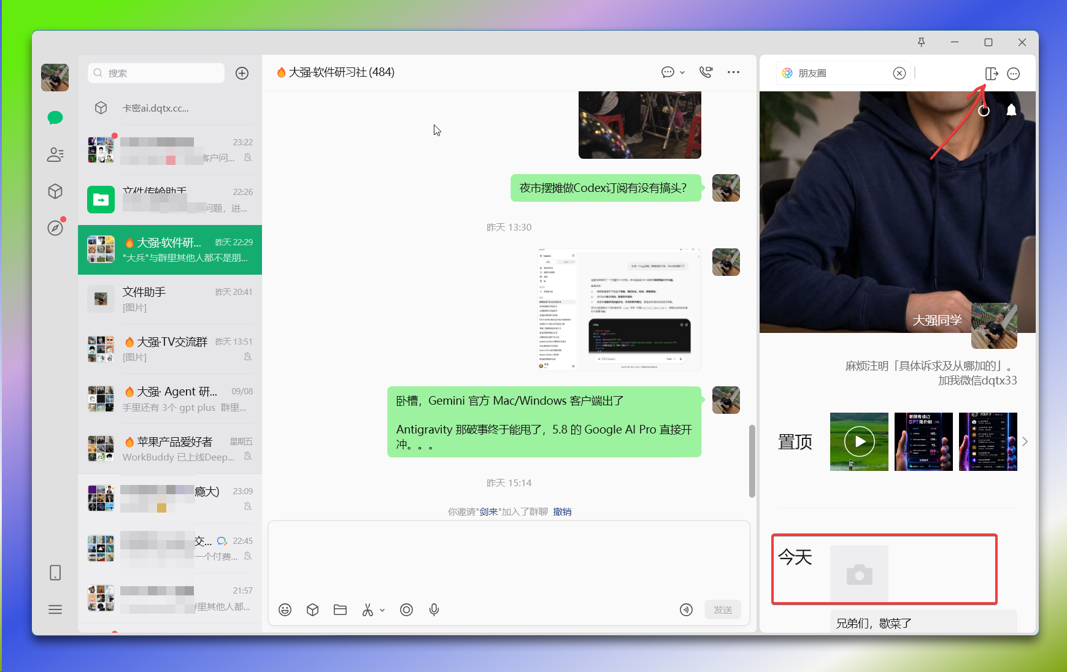1067x672 pixels.
Task: Click the 撤销 link to revoke invitation
Action: coord(562,511)
